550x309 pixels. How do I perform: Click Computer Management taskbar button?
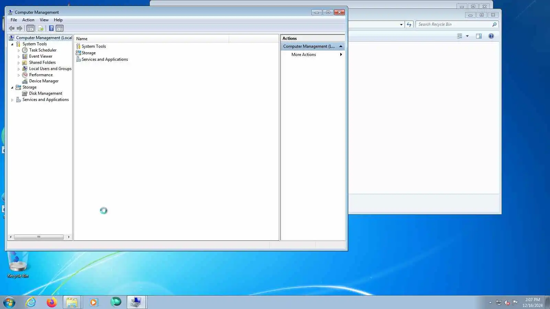(x=136, y=302)
